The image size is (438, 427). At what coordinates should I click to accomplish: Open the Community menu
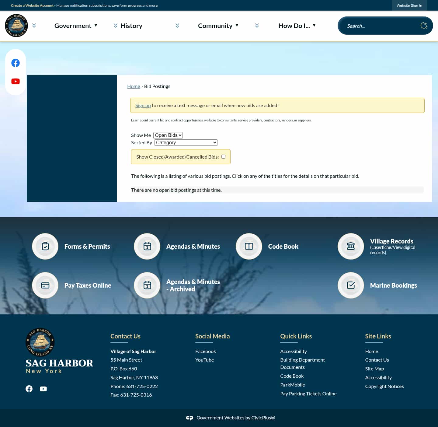[215, 26]
